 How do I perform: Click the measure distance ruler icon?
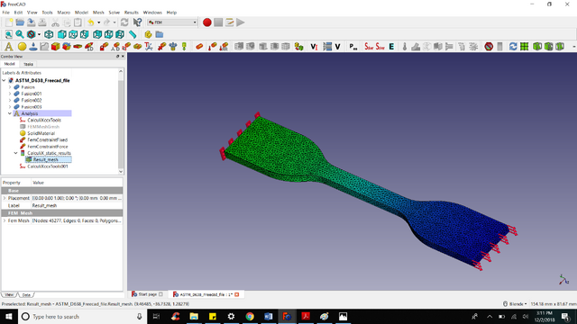pos(133,34)
